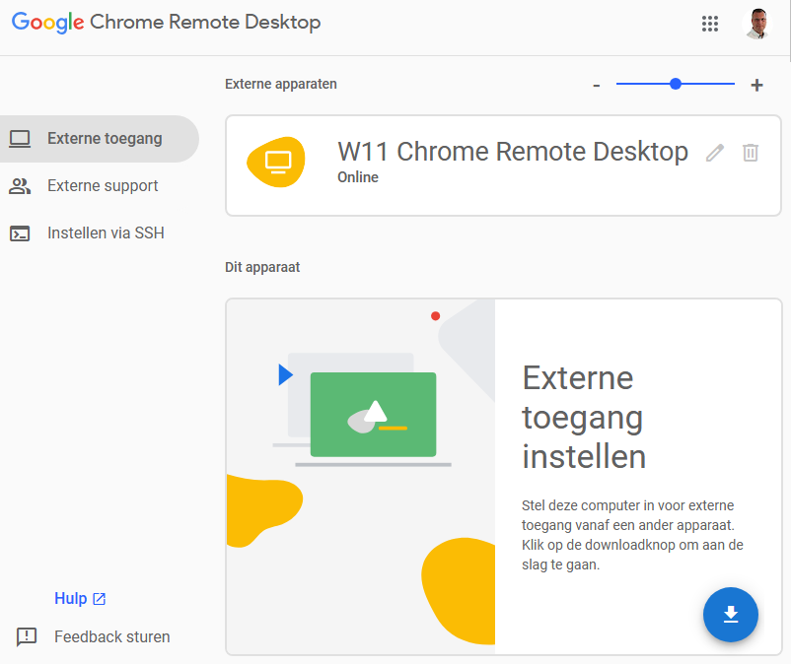Click the Google logo
This screenshot has height=664, width=791.
[48, 23]
